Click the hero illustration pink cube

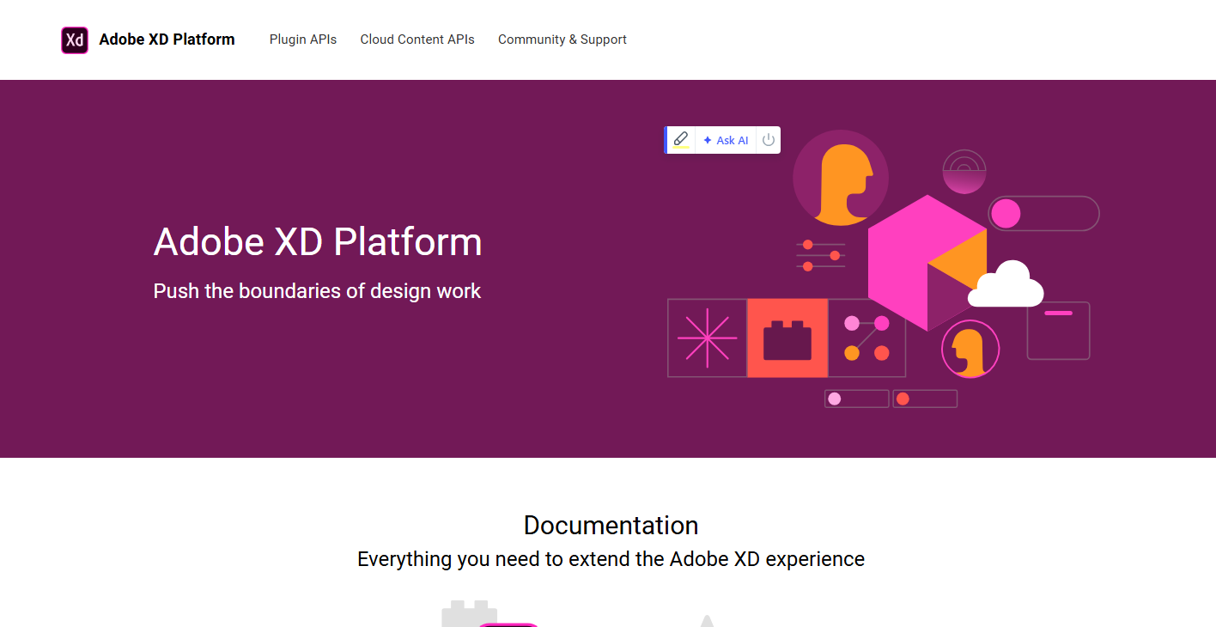(x=927, y=263)
